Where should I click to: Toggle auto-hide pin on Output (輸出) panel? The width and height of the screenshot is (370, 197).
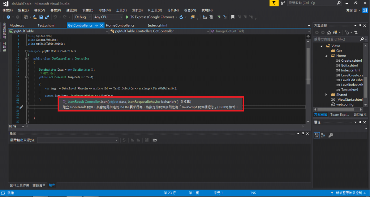(303, 133)
